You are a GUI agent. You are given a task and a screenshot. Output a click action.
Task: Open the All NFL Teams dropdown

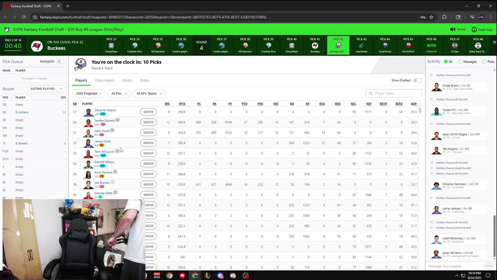(x=149, y=93)
